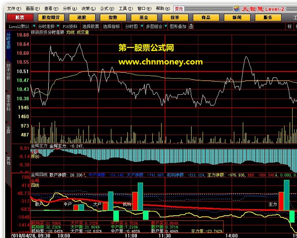Click the 金辉四线 indicator title

(40, 175)
